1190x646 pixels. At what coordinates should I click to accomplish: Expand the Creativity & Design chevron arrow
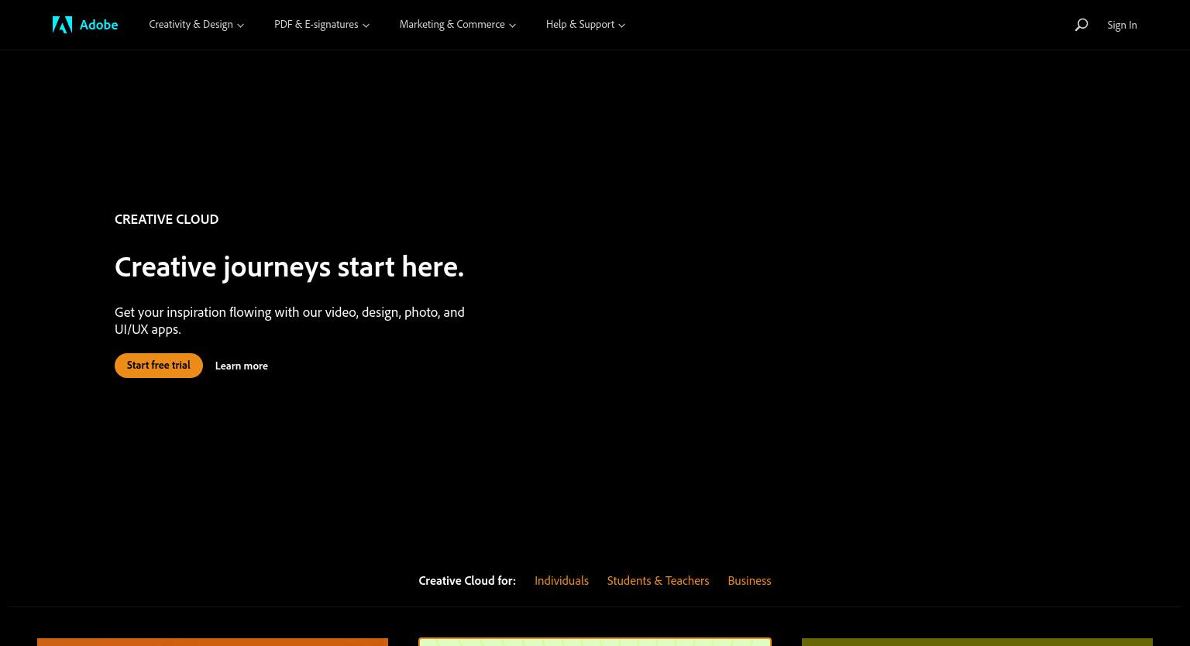pos(240,26)
